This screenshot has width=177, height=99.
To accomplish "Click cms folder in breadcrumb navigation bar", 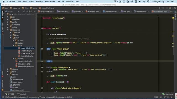I will tap(5, 8).
